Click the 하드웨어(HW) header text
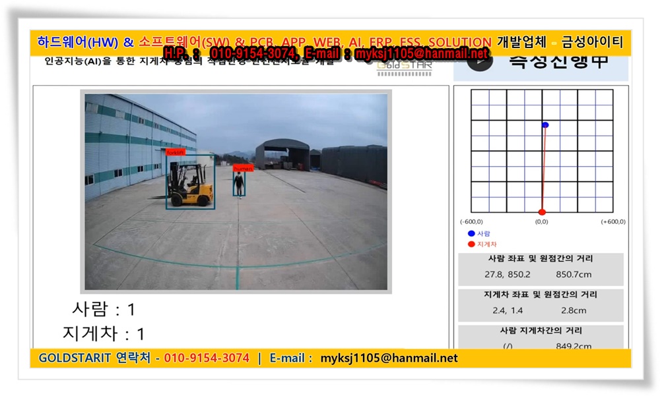 click(x=78, y=42)
